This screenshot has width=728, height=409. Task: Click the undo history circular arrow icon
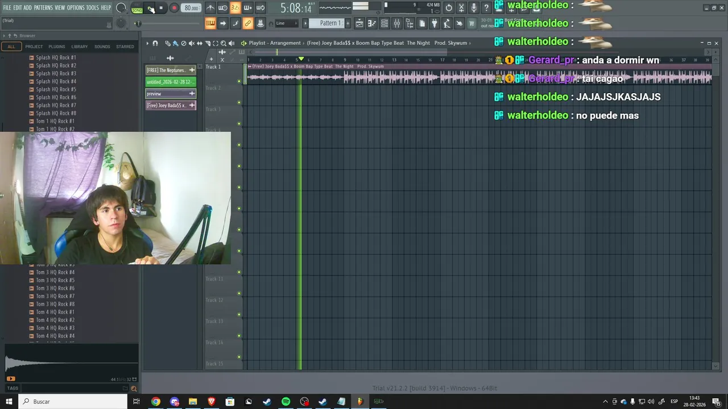coord(449,8)
